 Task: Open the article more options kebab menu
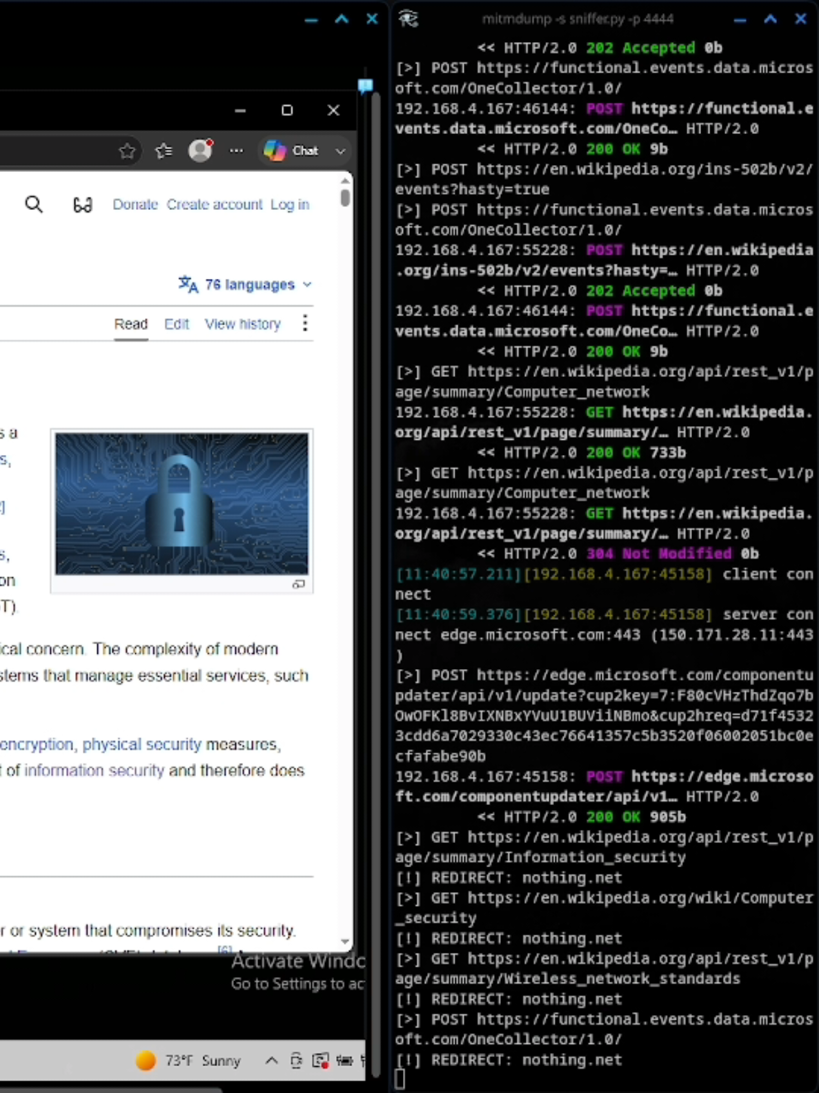[305, 323]
